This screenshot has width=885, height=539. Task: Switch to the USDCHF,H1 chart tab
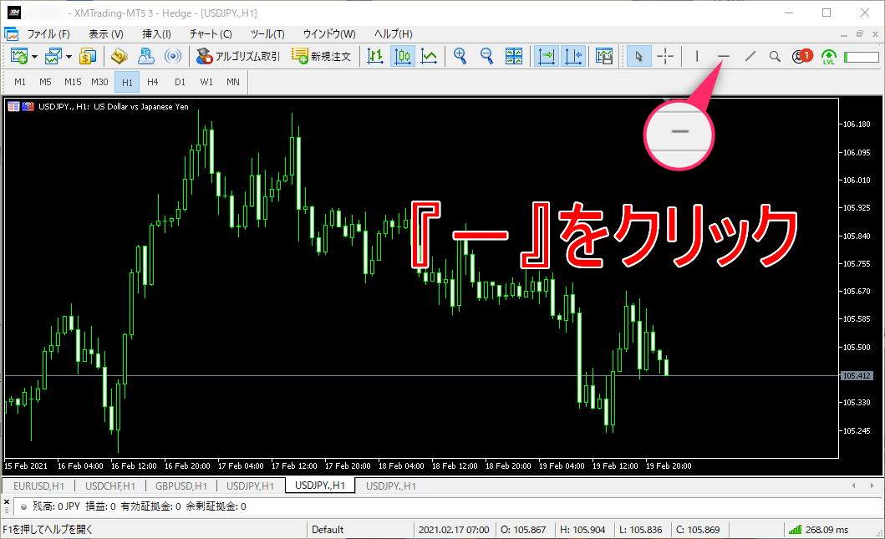110,486
